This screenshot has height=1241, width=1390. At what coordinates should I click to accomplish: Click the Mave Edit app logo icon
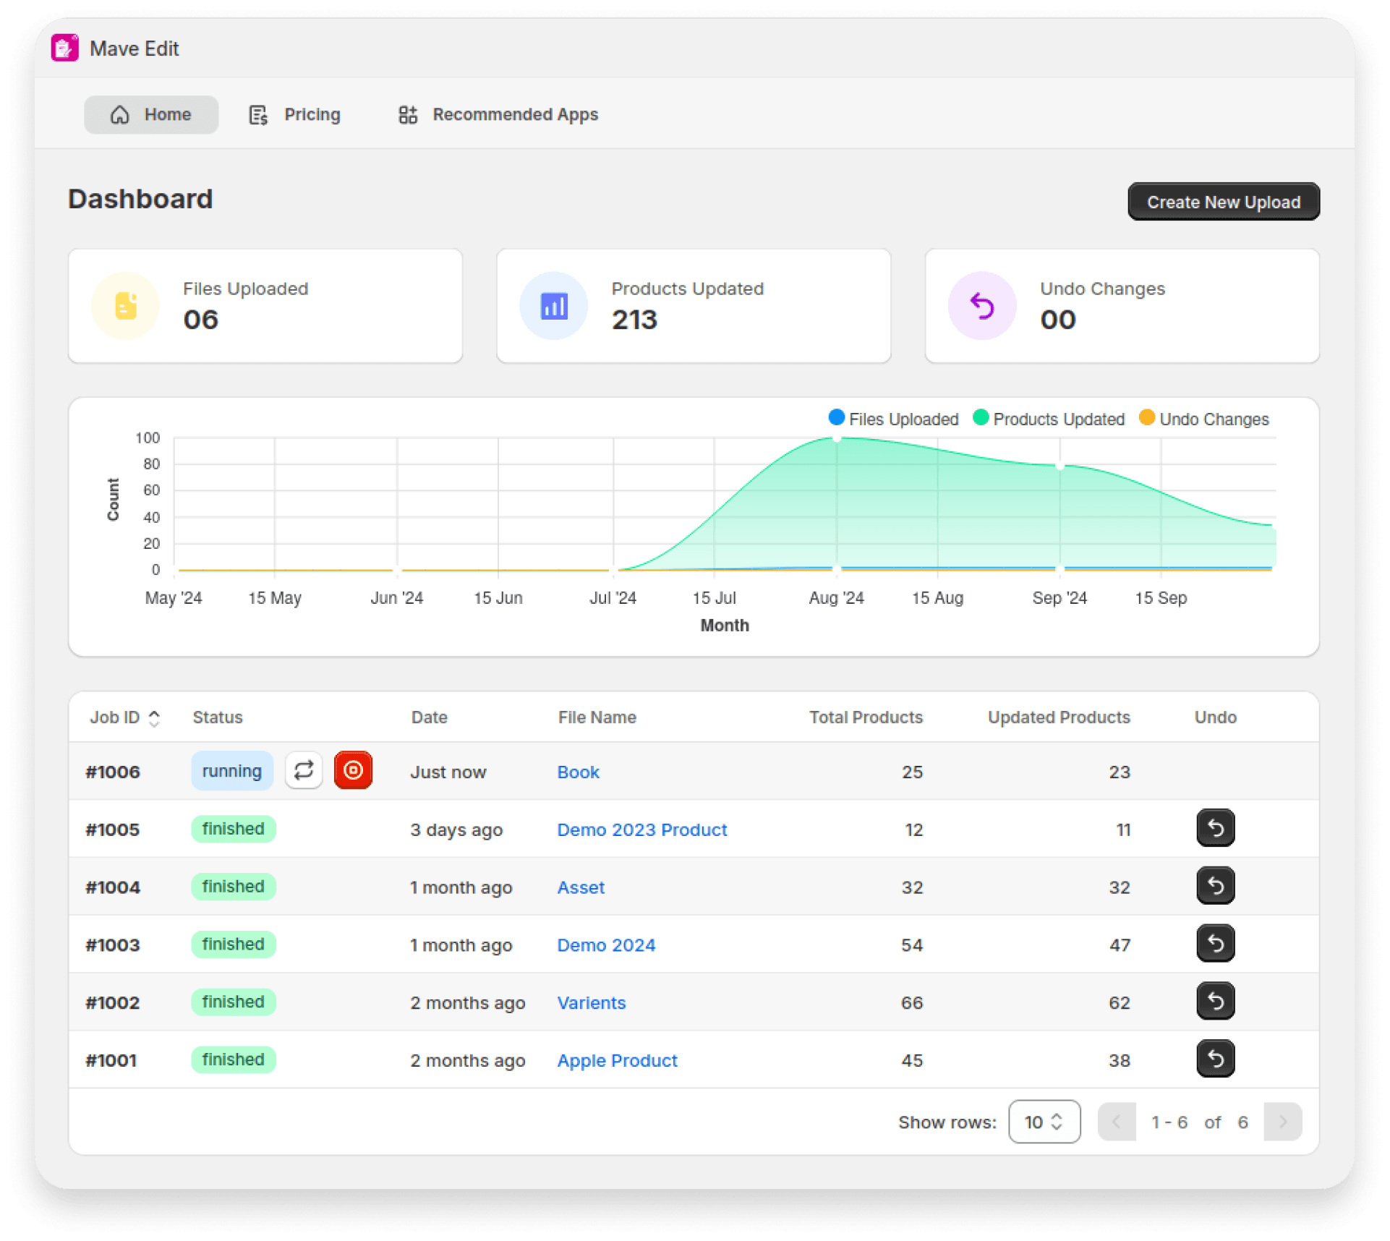(65, 48)
